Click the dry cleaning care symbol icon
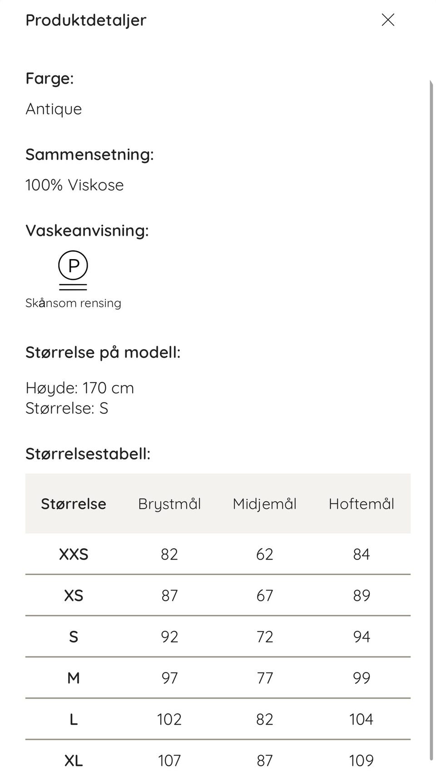 coord(73,271)
